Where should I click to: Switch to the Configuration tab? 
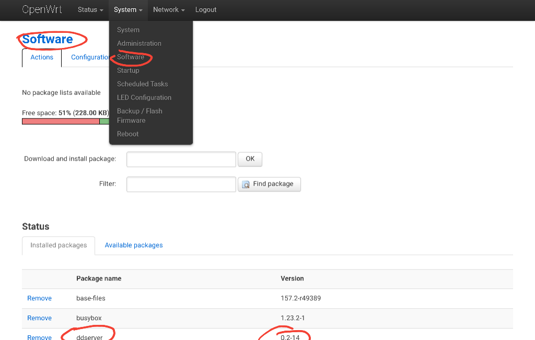(90, 57)
